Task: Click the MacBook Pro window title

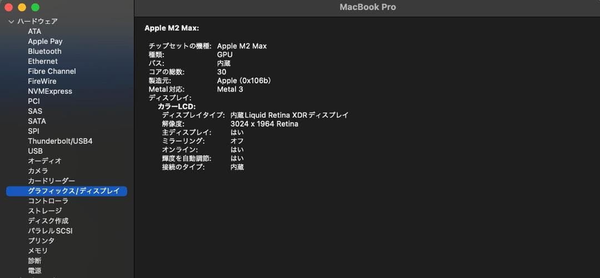Action: (368, 7)
